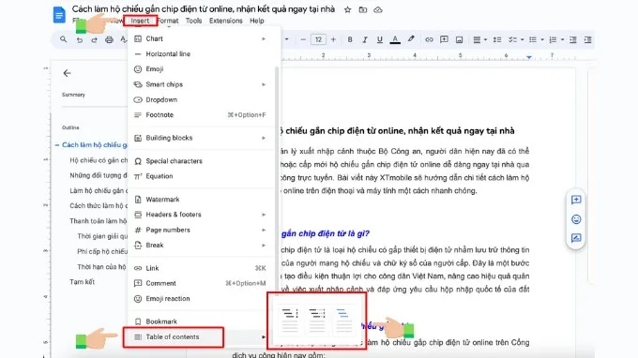The width and height of the screenshot is (638, 358).
Task: Undo the last action
Action: click(x=80, y=39)
